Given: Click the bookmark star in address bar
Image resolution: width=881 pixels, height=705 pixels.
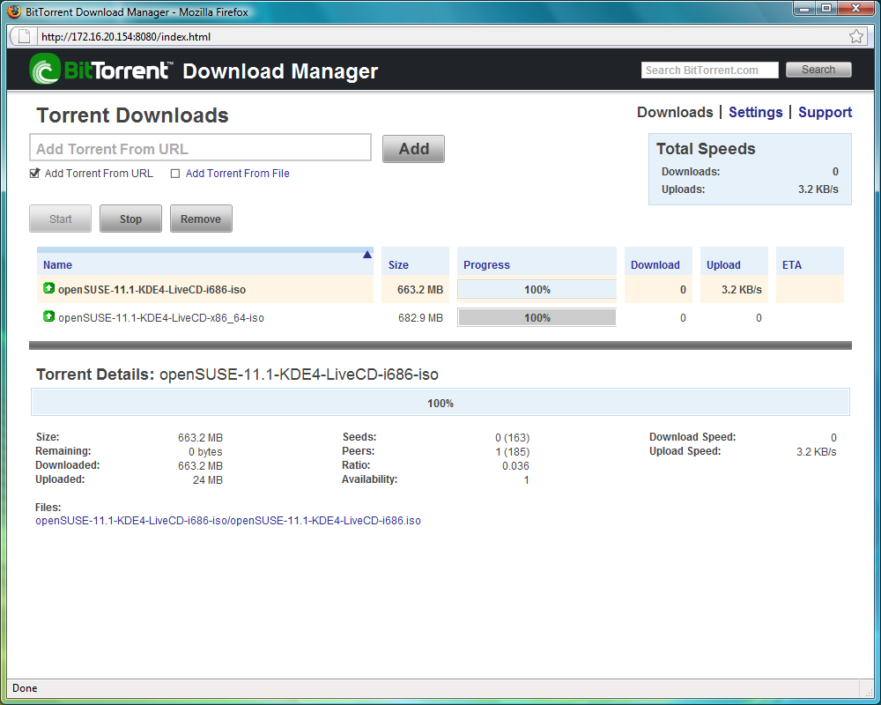Looking at the screenshot, I should coord(856,36).
